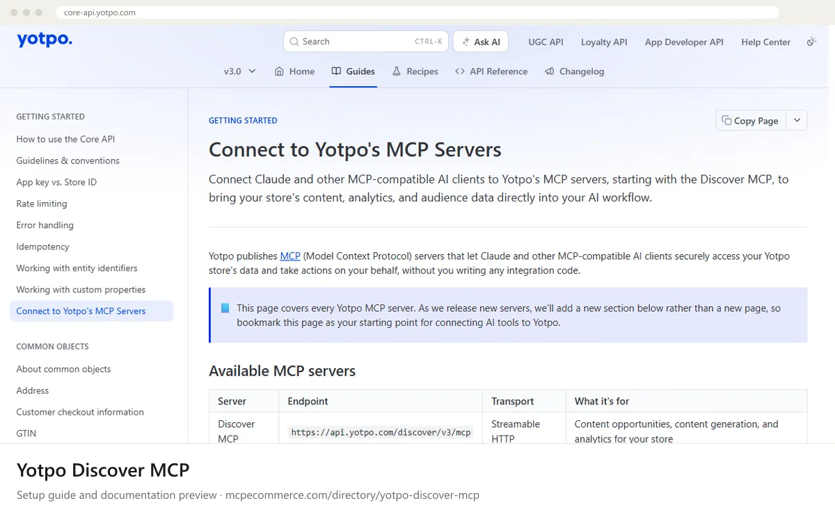Viewport: 835px width, 521px height.
Task: Open the UGC API link
Action: (546, 42)
